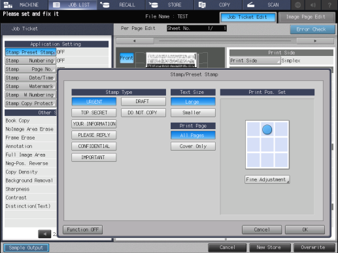Click Distinction(Text) list row
338x253 pixels.
[x=31, y=206]
